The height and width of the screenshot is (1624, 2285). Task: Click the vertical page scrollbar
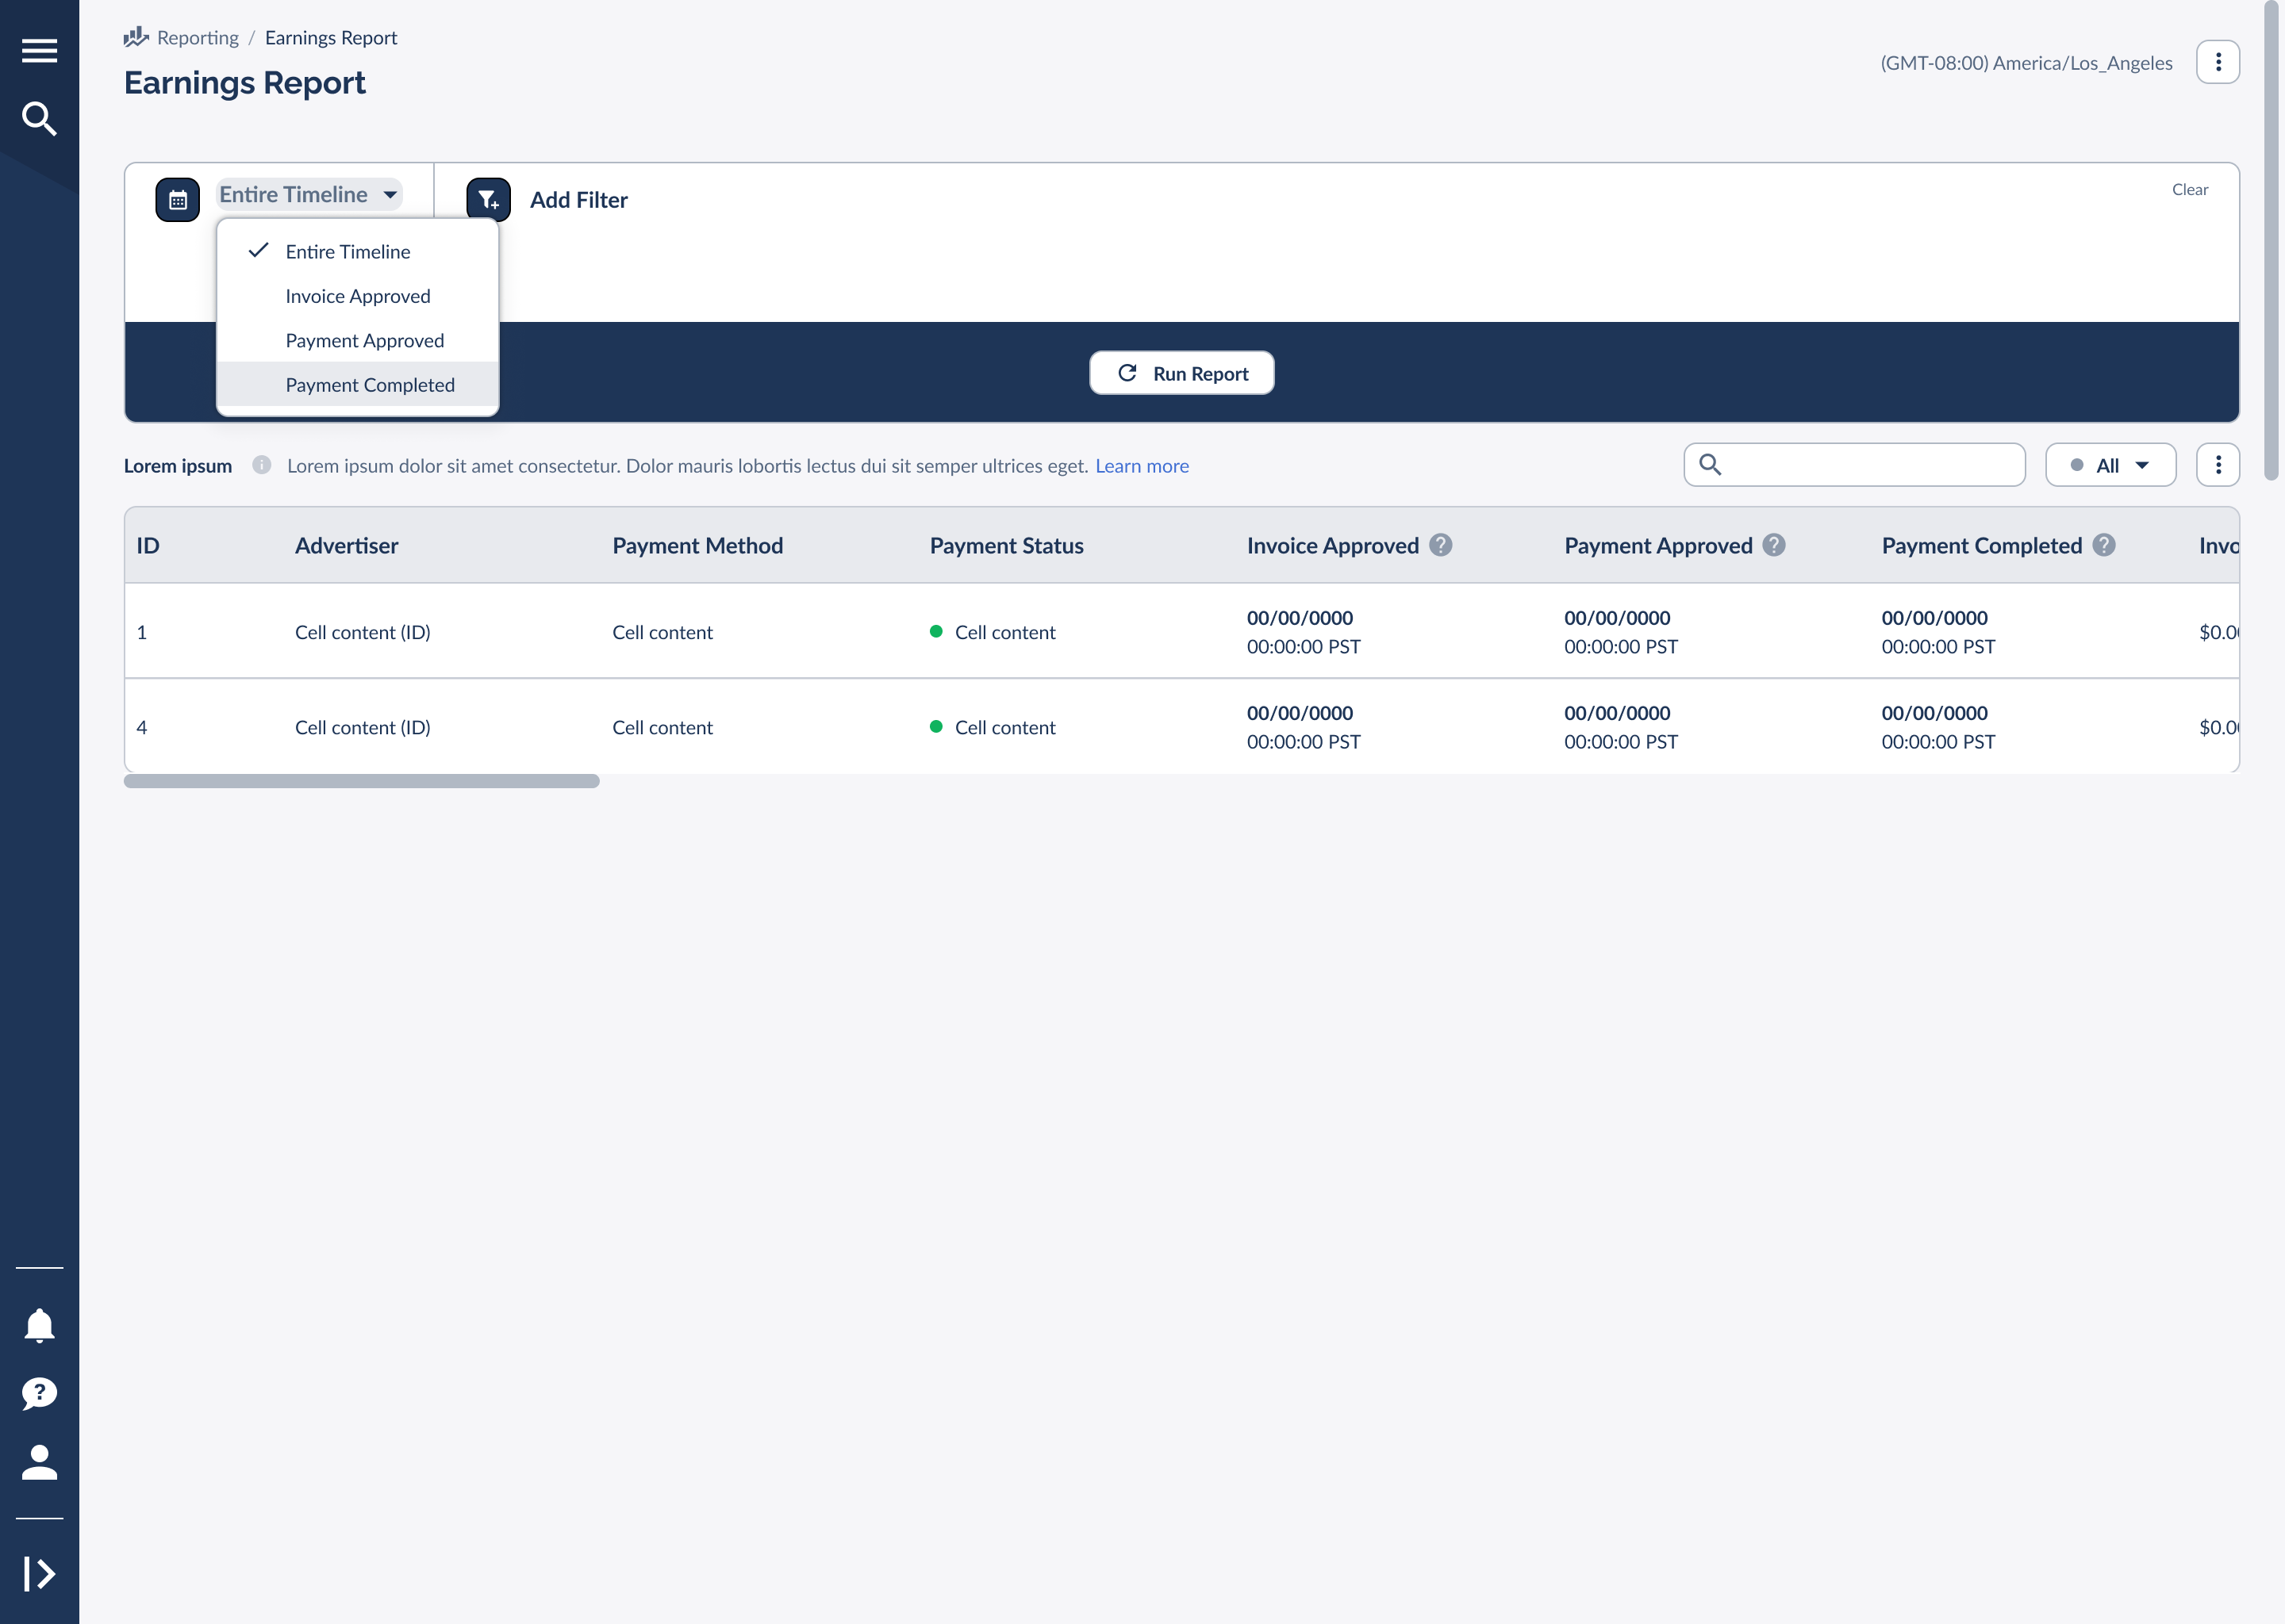[2271, 240]
